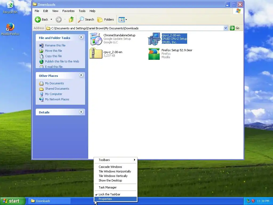Click the My Network Places icon
This screenshot has height=205, width=273.
pos(41,99)
